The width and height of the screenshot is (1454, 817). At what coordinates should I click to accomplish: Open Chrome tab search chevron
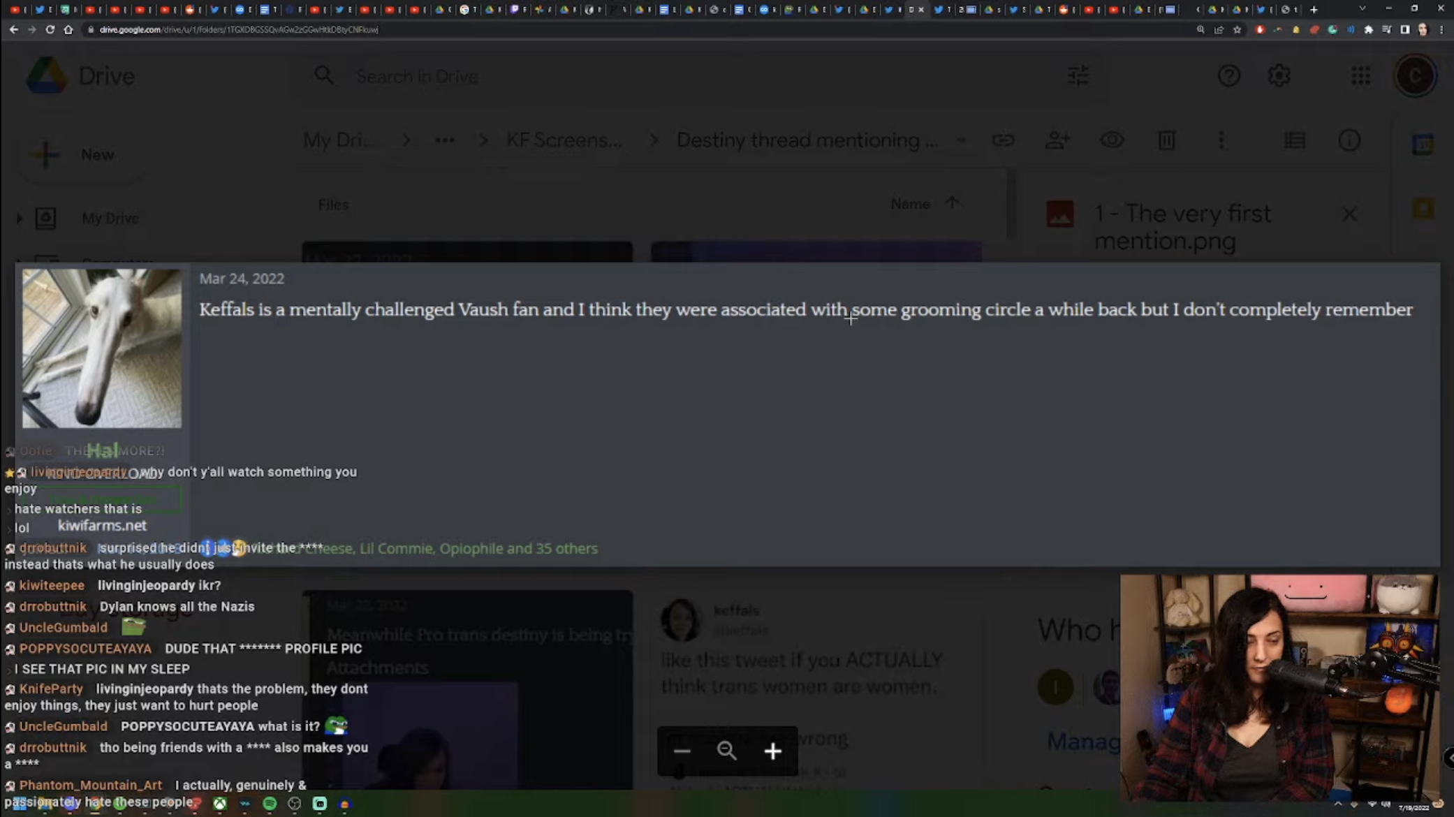pos(1362,9)
